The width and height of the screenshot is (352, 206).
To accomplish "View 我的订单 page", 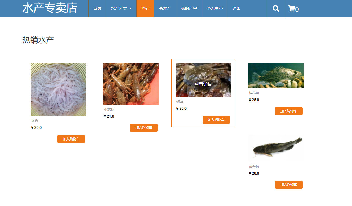I will coord(189,9).
